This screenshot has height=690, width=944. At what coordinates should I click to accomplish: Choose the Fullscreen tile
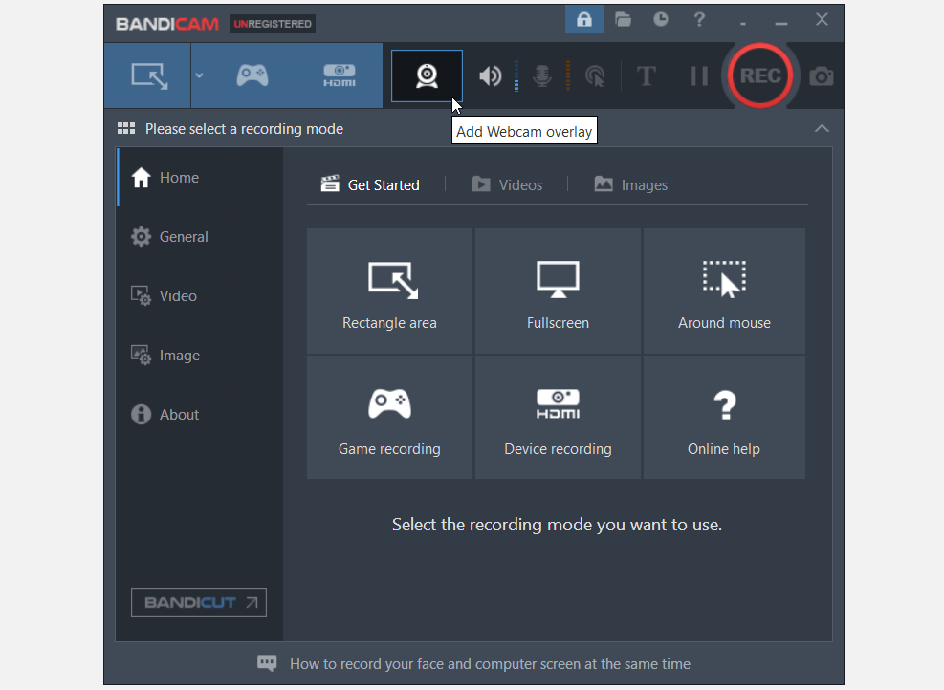pyautogui.click(x=559, y=291)
